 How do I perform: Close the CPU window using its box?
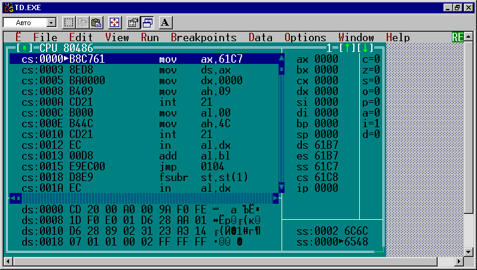[25, 48]
